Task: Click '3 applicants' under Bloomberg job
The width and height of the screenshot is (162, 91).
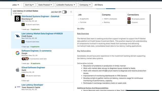Action: [35, 29]
